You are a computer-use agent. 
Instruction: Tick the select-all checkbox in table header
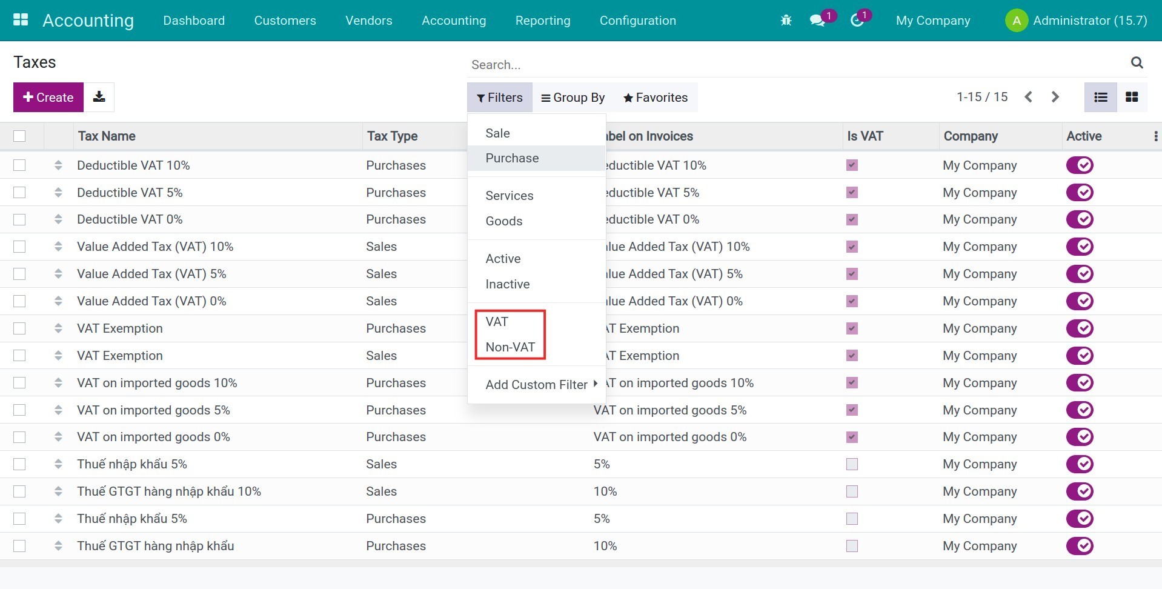[19, 136]
